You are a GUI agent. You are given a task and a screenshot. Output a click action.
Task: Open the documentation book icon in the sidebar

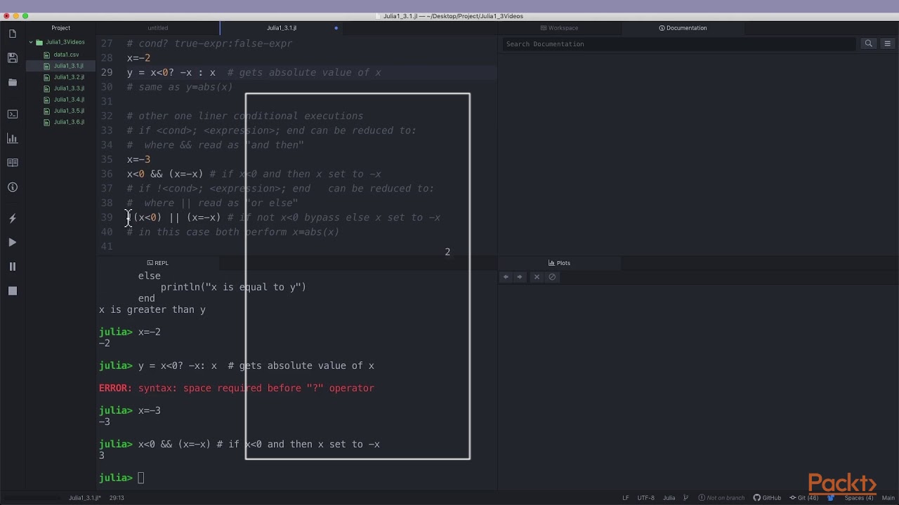pyautogui.click(x=12, y=163)
